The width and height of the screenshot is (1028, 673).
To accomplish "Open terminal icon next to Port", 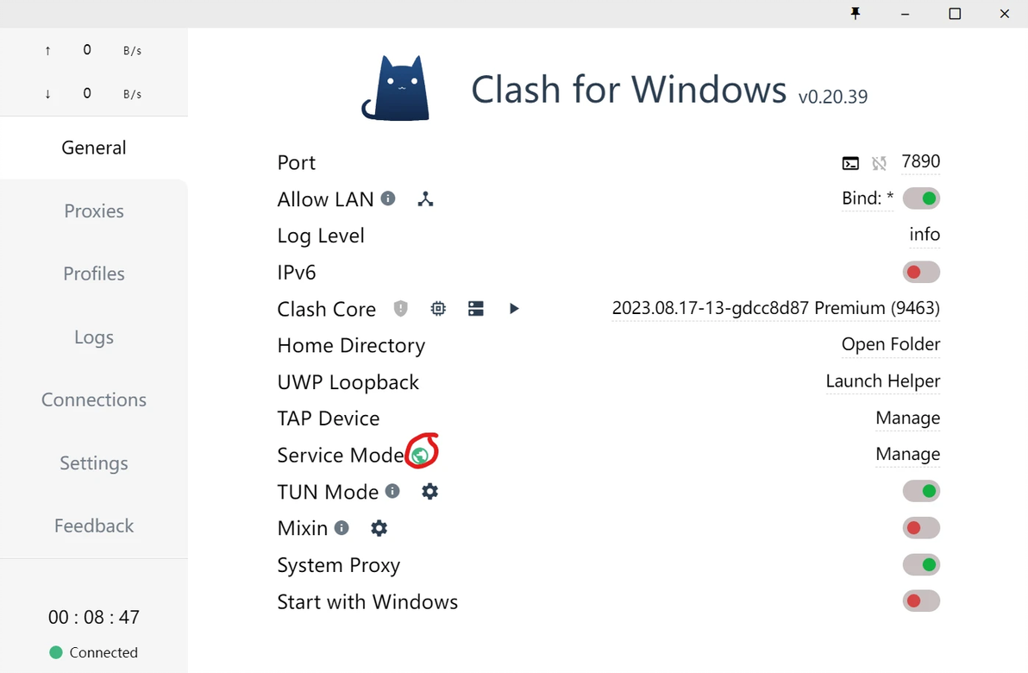I will [850, 163].
